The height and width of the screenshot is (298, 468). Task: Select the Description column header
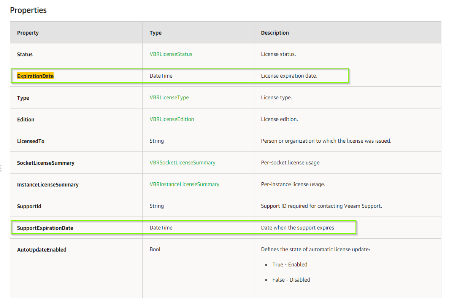click(274, 33)
